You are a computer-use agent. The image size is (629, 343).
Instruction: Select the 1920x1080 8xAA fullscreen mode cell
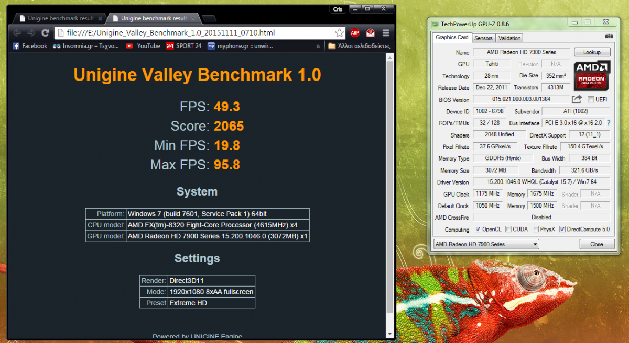pos(211,292)
